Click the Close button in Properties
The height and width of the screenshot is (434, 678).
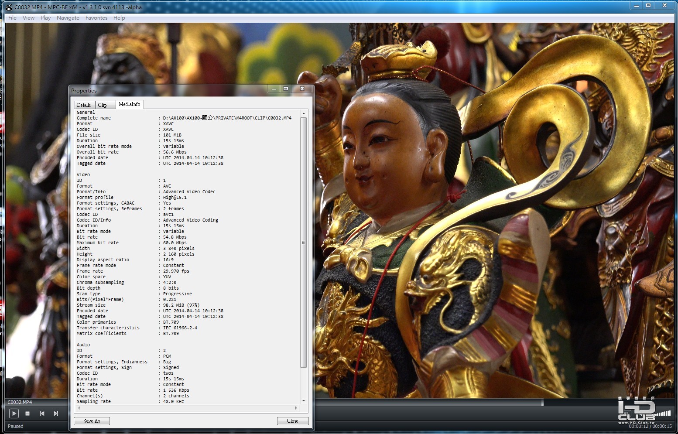(292, 421)
